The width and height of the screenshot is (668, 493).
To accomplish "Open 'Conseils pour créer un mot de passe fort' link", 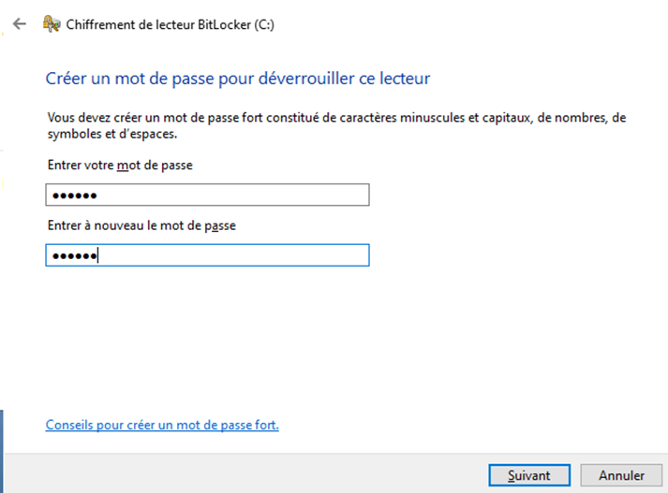I will point(162,425).
